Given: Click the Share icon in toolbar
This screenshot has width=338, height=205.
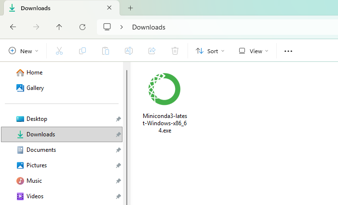Looking at the screenshot, I should [152, 51].
